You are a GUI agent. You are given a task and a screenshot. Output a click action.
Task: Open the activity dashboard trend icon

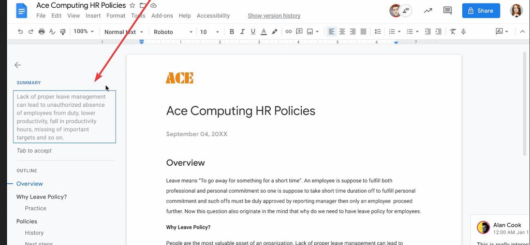tap(428, 10)
